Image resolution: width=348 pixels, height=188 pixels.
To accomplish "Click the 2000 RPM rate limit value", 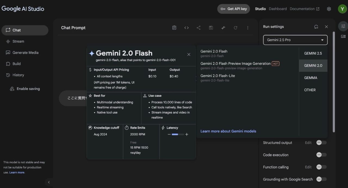I will click(138, 134).
